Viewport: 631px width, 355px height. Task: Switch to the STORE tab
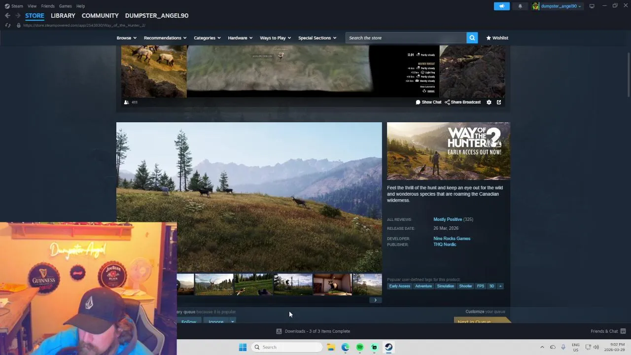35,16
